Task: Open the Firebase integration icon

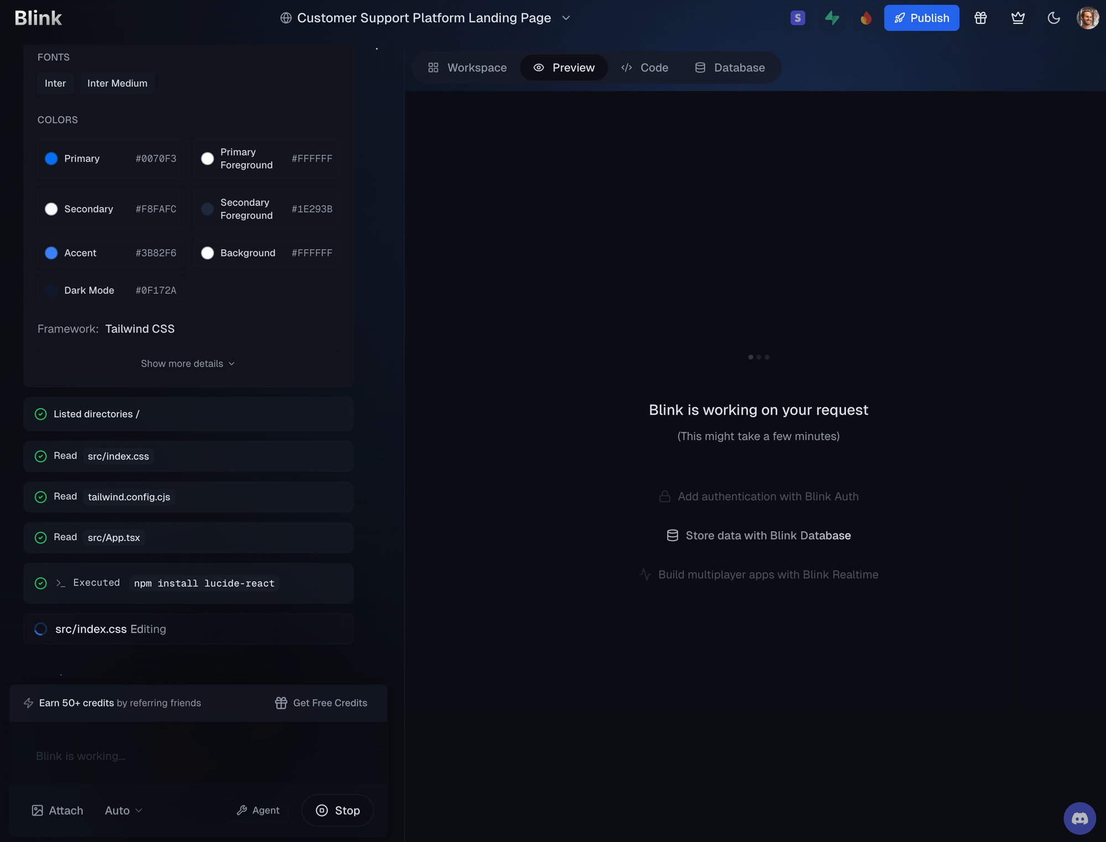Action: (865, 18)
